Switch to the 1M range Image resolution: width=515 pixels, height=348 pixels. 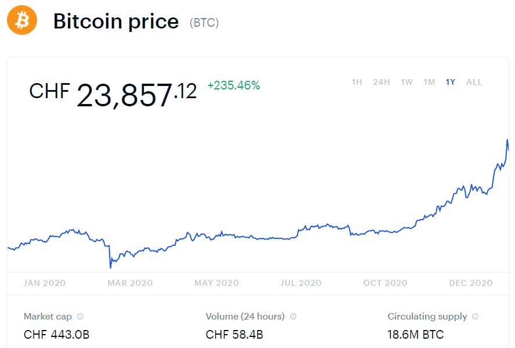429,82
